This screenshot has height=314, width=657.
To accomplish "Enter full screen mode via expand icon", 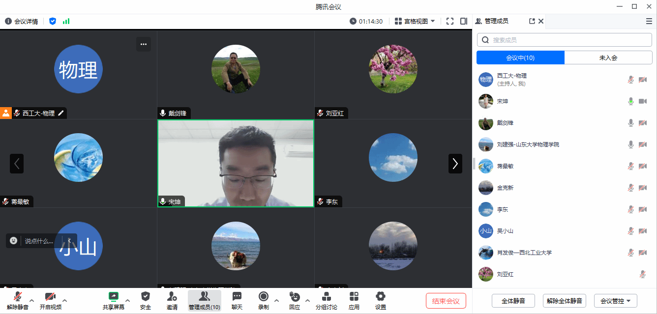I will coord(450,21).
